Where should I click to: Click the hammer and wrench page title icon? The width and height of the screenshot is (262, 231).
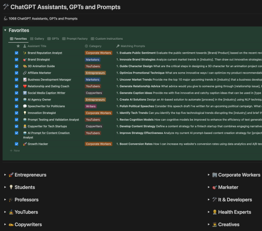(6, 7)
